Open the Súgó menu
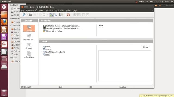This screenshot has height=97, width=174. (75, 11)
